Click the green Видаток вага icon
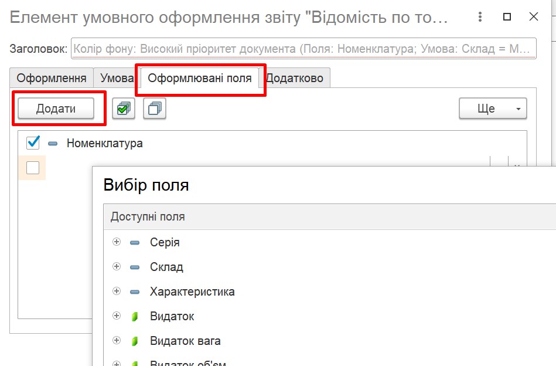556x366 pixels. pos(135,341)
